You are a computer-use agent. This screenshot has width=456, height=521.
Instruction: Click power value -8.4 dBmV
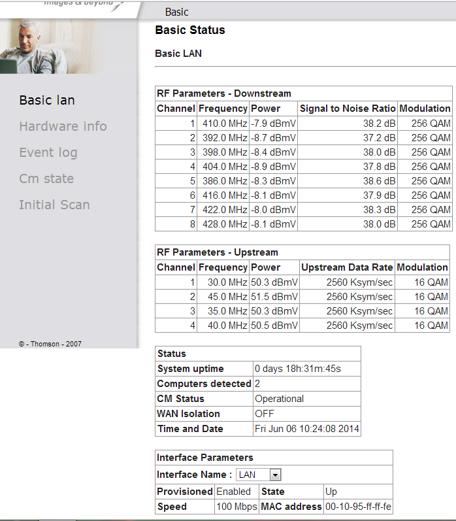[x=273, y=152]
